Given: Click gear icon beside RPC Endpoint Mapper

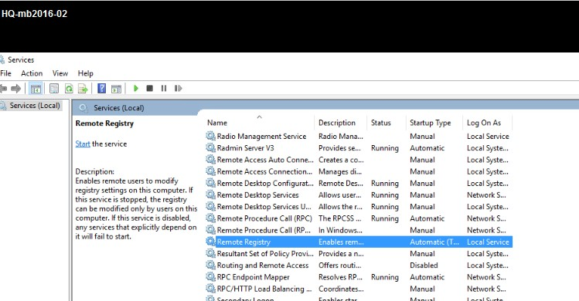Looking at the screenshot, I should (x=210, y=276).
